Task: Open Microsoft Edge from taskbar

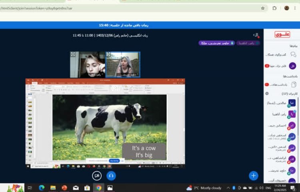Action: pos(42,188)
